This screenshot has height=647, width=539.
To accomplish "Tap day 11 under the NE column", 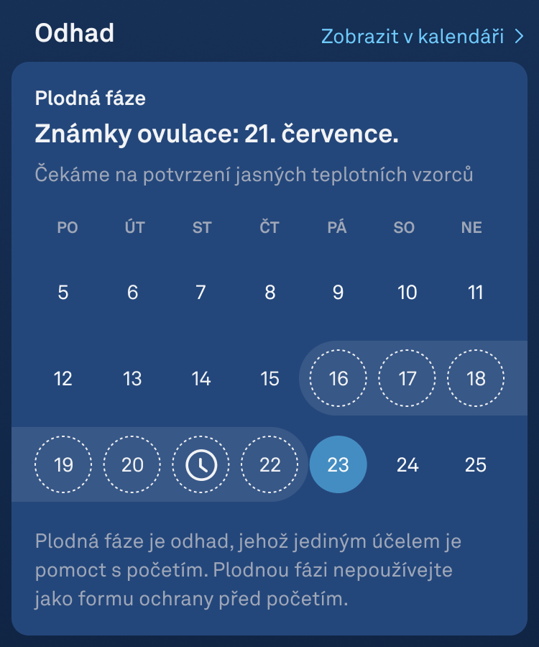I will point(476,293).
